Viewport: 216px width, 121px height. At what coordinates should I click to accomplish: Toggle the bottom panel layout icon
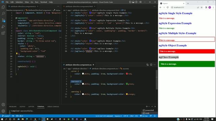[133, 2]
